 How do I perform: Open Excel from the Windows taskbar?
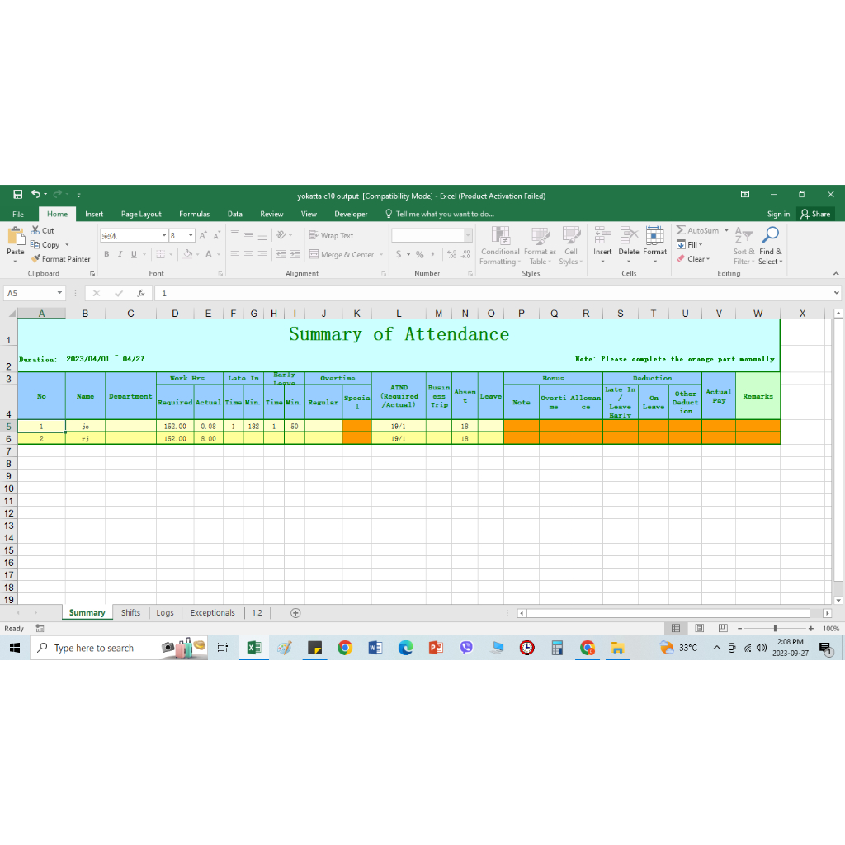[254, 648]
